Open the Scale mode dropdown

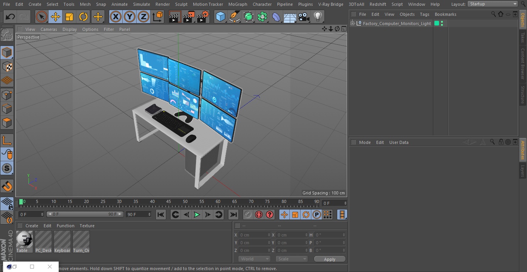291,259
